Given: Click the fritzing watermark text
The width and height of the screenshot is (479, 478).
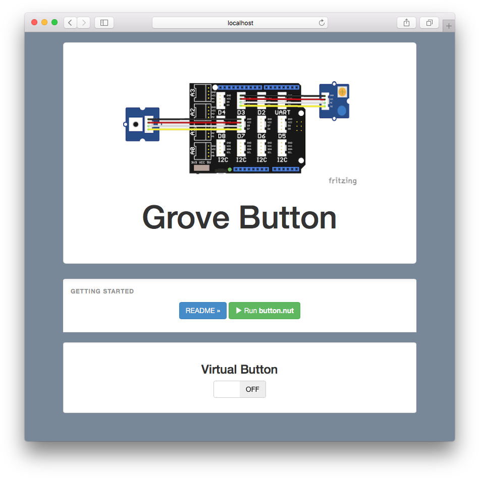Looking at the screenshot, I should point(342,181).
